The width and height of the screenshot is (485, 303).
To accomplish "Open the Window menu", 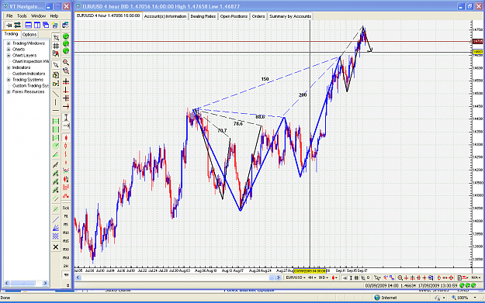I will pos(38,15).
